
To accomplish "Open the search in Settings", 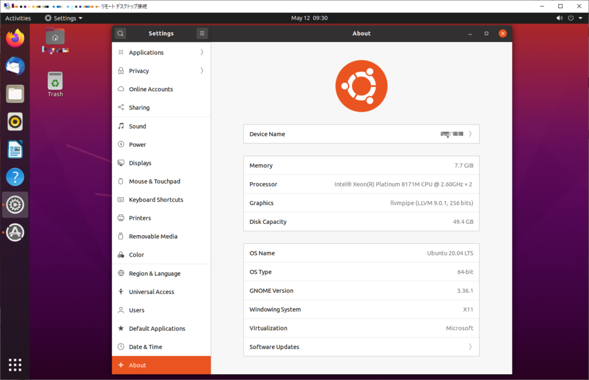I will (120, 33).
